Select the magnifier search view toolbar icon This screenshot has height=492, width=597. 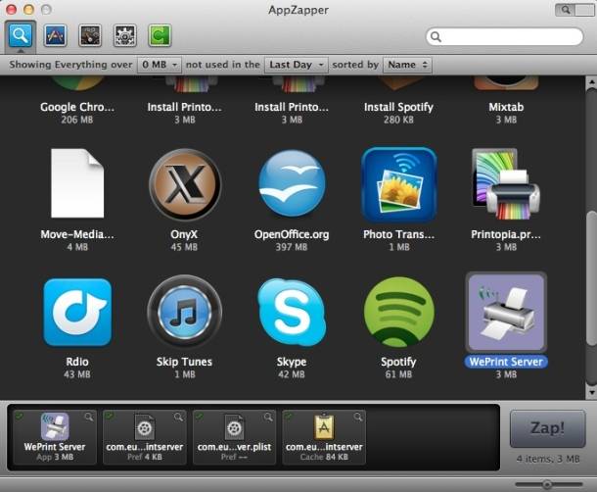(21, 35)
